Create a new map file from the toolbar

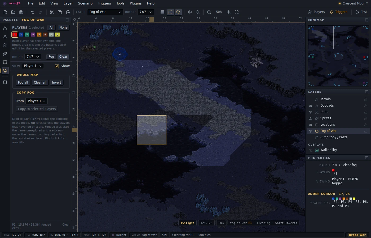coord(5,12)
